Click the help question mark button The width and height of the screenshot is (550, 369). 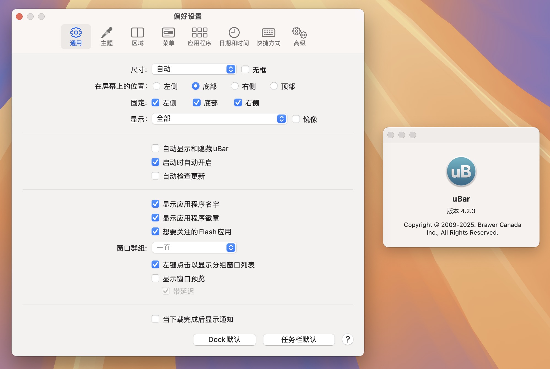[x=347, y=340]
